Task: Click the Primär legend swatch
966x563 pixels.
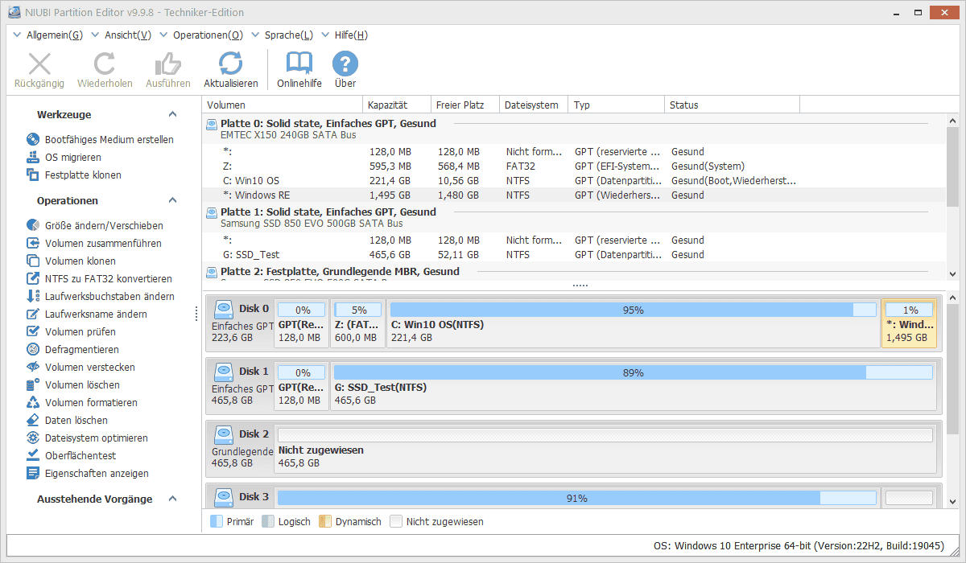Action: pyautogui.click(x=216, y=521)
